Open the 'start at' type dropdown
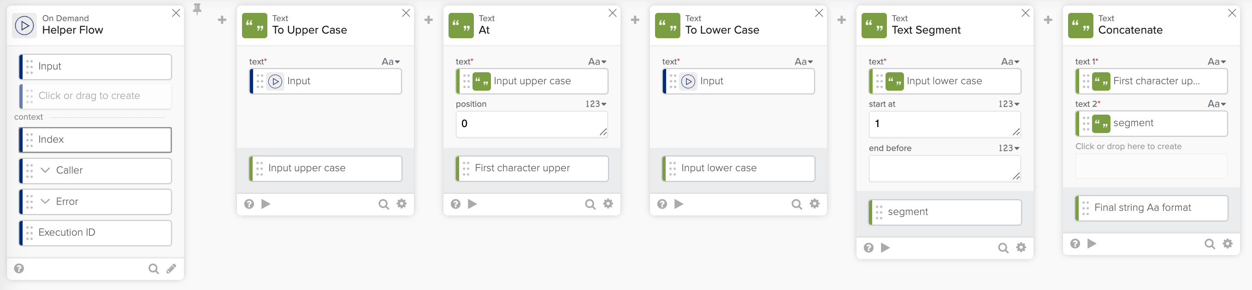 [1009, 104]
